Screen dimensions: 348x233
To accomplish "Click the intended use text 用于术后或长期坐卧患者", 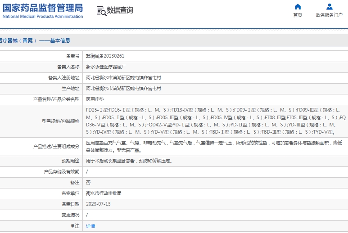I will click(110, 161).
